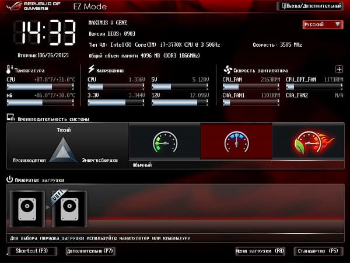
Task: Click the 12.096V voltage value
Action: 199,95
